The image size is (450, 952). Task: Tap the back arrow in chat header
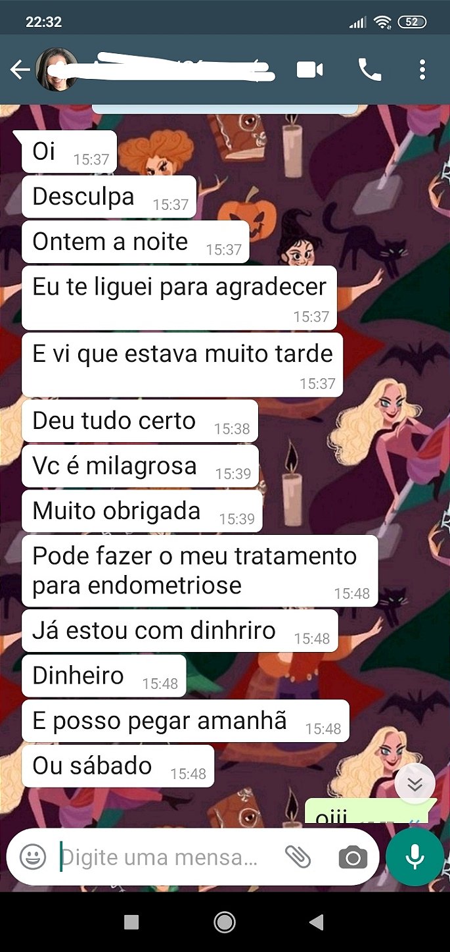pyautogui.click(x=20, y=70)
